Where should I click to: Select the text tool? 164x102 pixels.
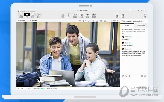93,21
